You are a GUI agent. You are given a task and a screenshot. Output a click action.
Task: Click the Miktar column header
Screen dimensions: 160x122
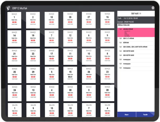click(x=120, y=25)
